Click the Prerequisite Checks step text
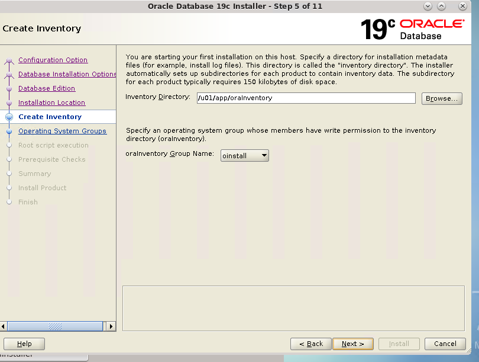Viewport: 479px width, 362px height. [52, 159]
